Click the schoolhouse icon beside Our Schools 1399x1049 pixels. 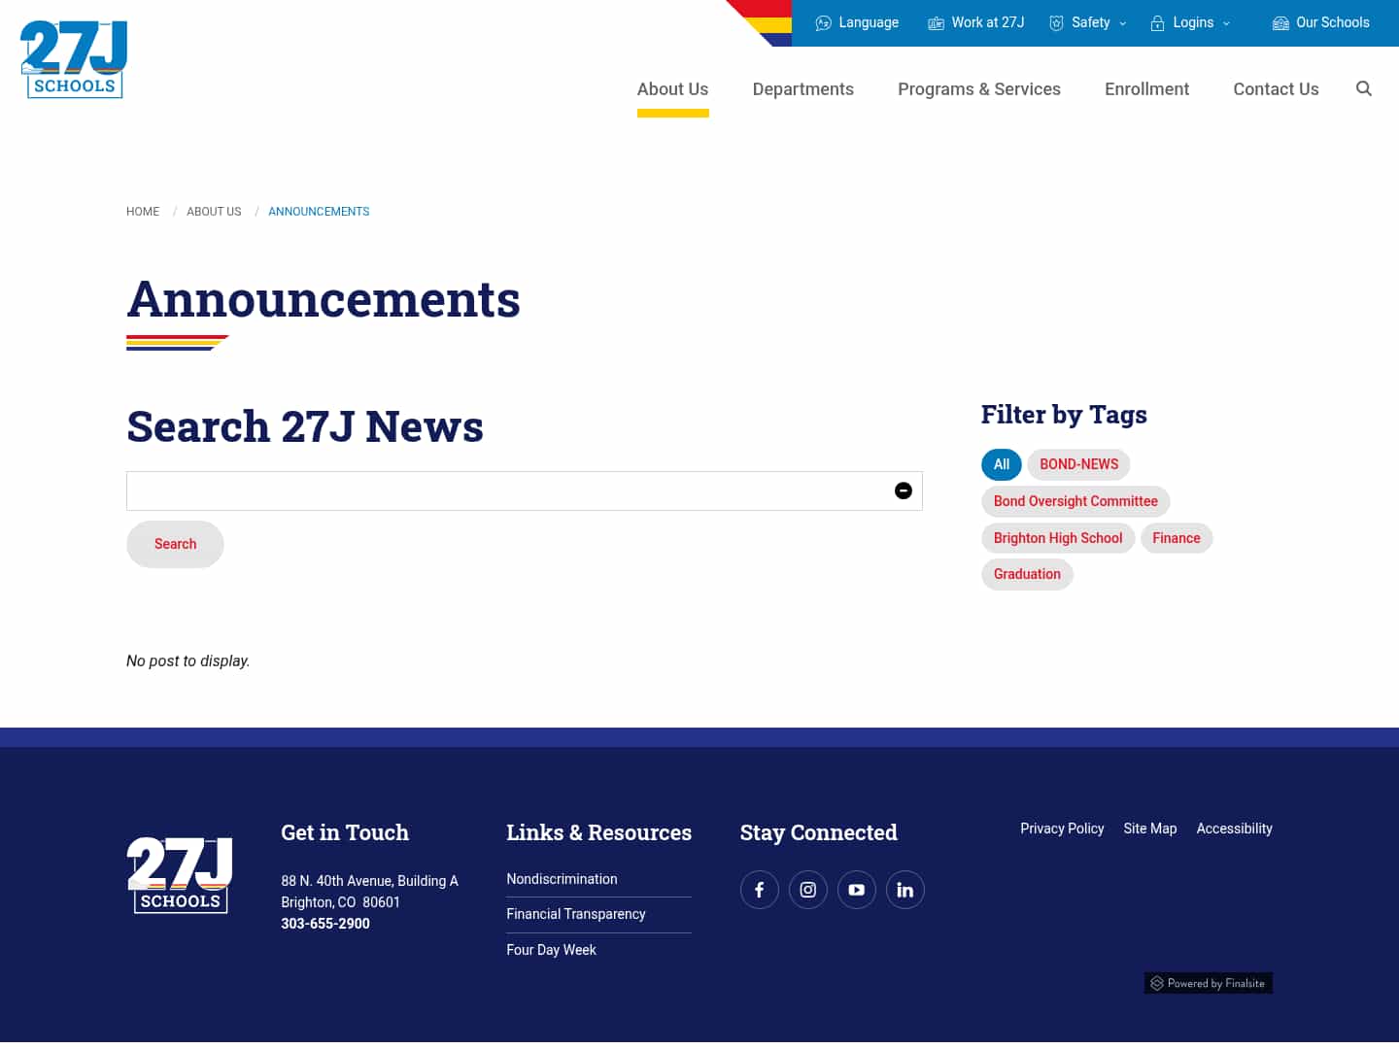[x=1280, y=22]
